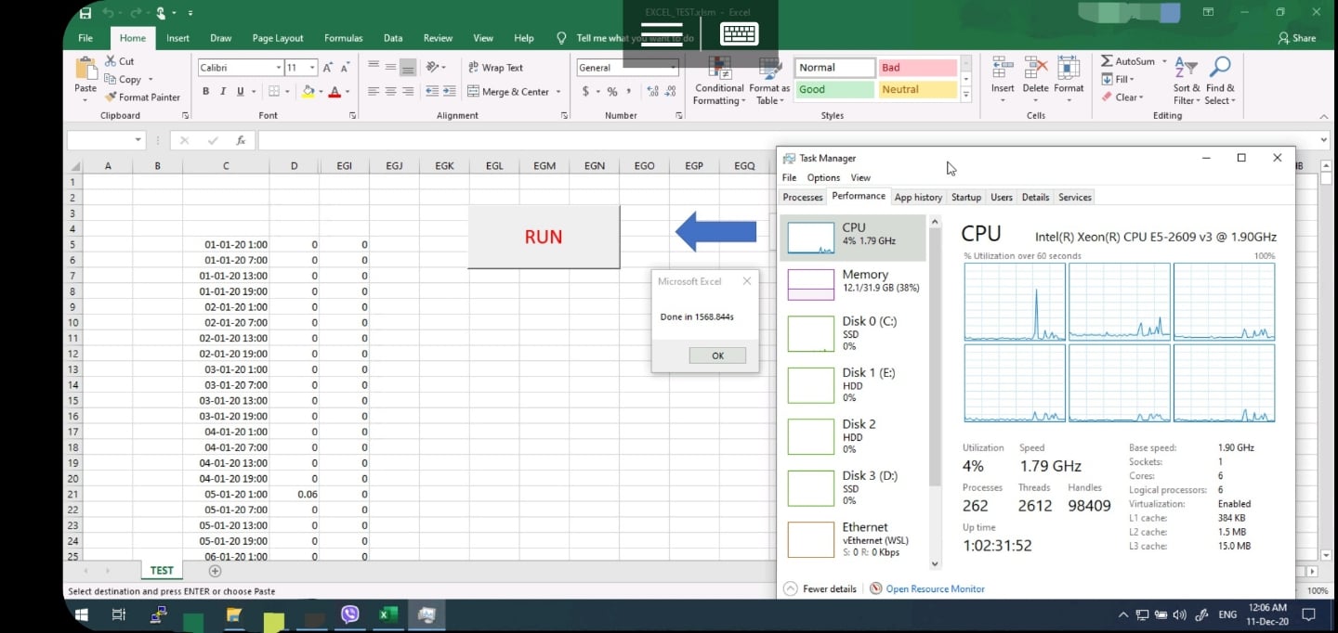Toggle Bold formatting
This screenshot has width=1338, height=633.
point(205,91)
